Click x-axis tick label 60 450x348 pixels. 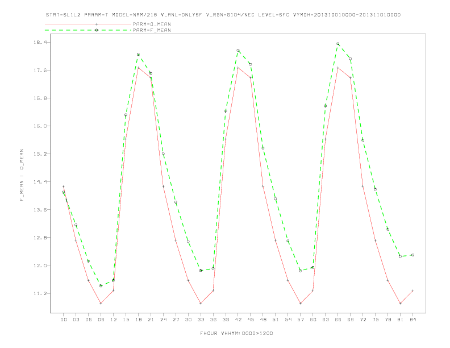(x=313, y=320)
